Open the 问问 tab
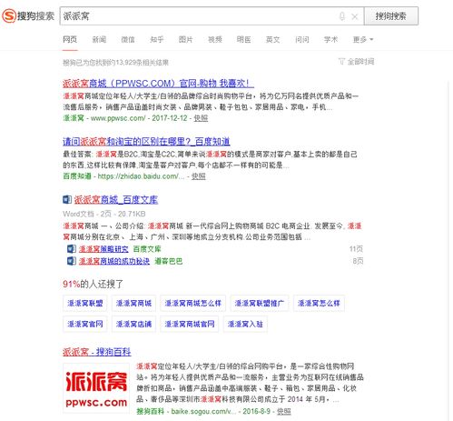This screenshot has width=453, height=421. coord(302,39)
